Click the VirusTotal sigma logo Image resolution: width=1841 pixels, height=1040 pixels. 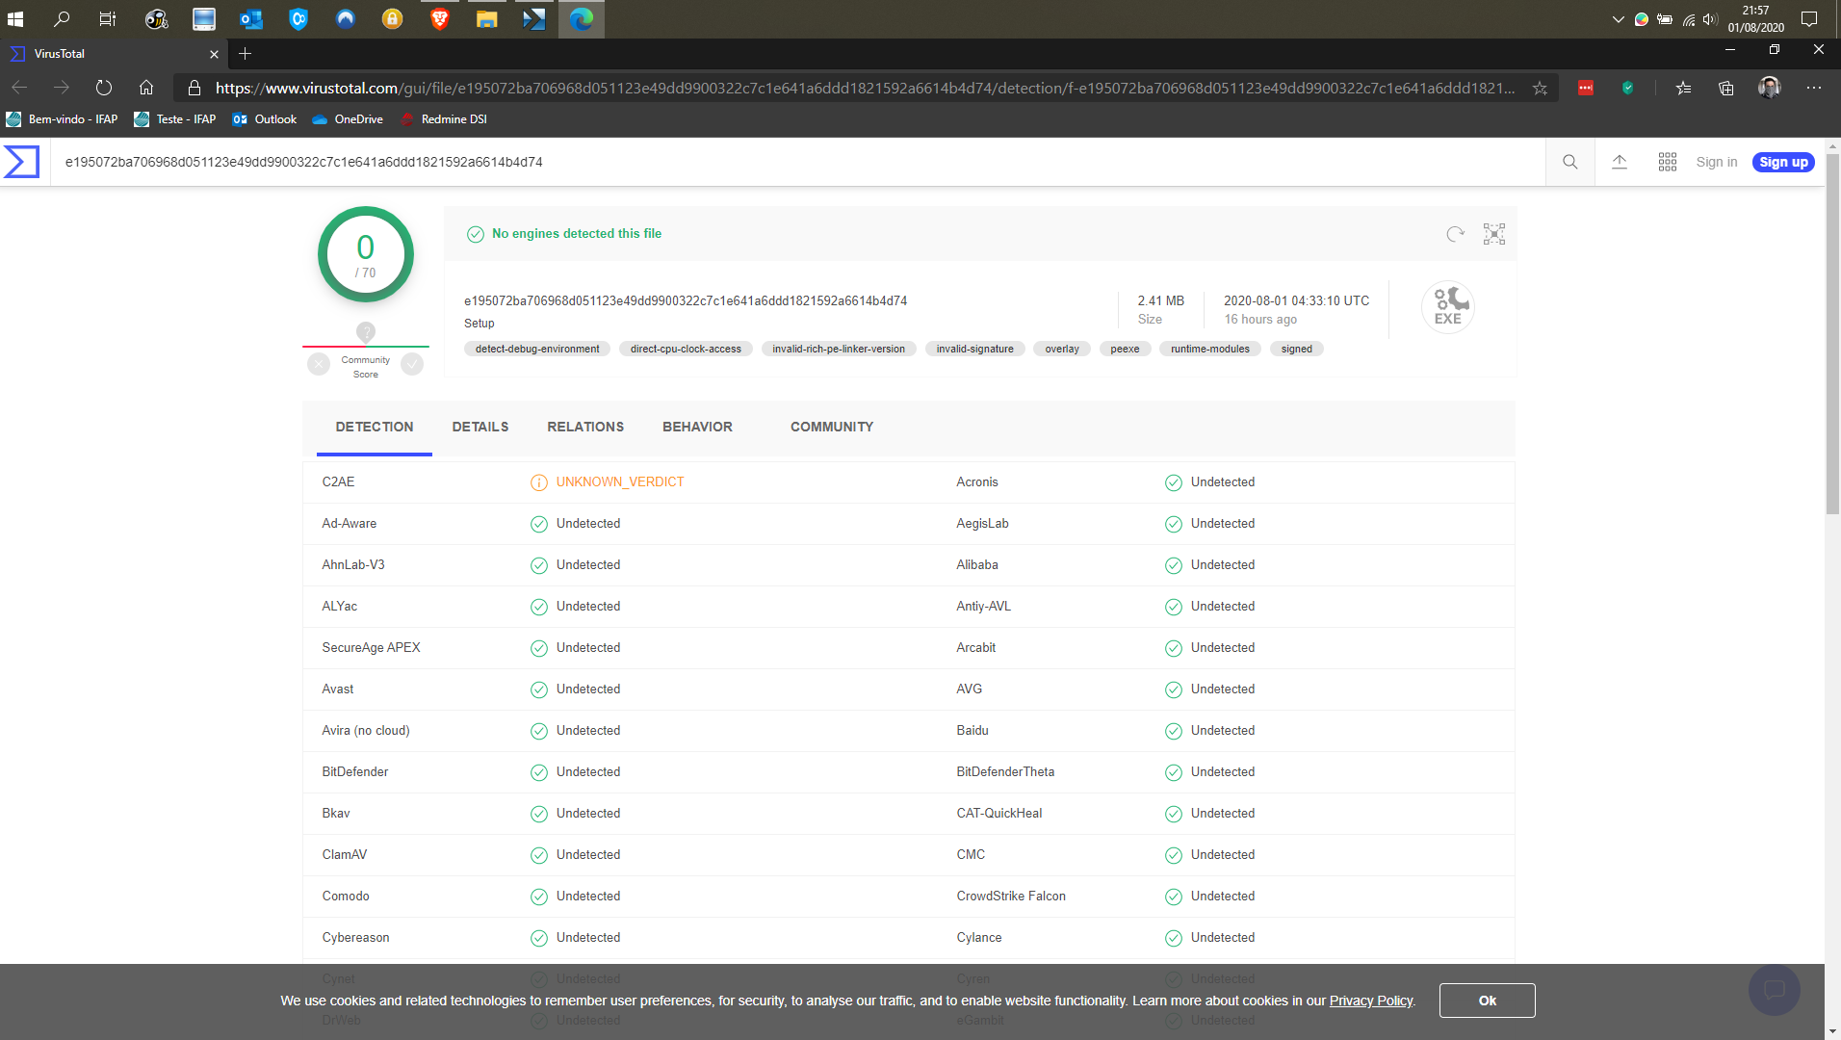point(21,162)
